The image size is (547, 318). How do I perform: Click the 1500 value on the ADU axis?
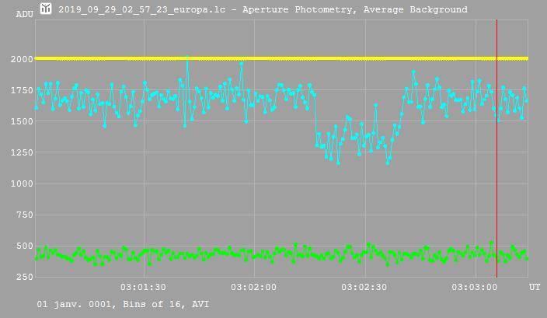(x=22, y=121)
